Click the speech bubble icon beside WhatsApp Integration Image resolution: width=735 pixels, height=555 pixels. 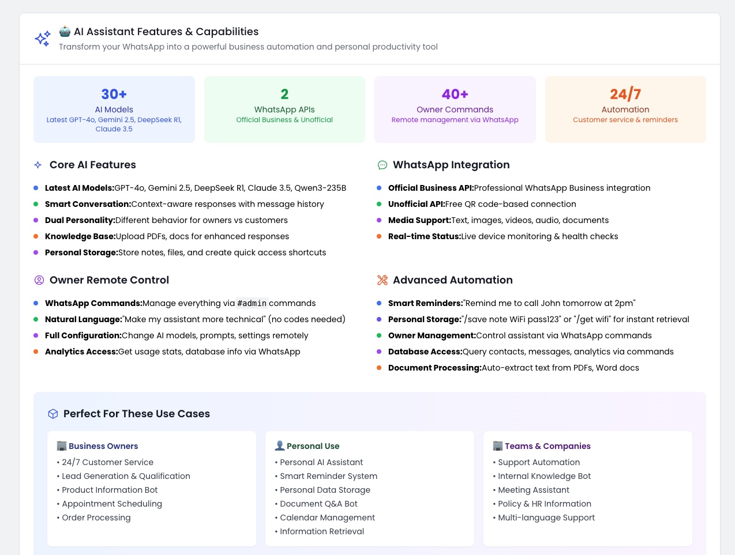tap(382, 165)
